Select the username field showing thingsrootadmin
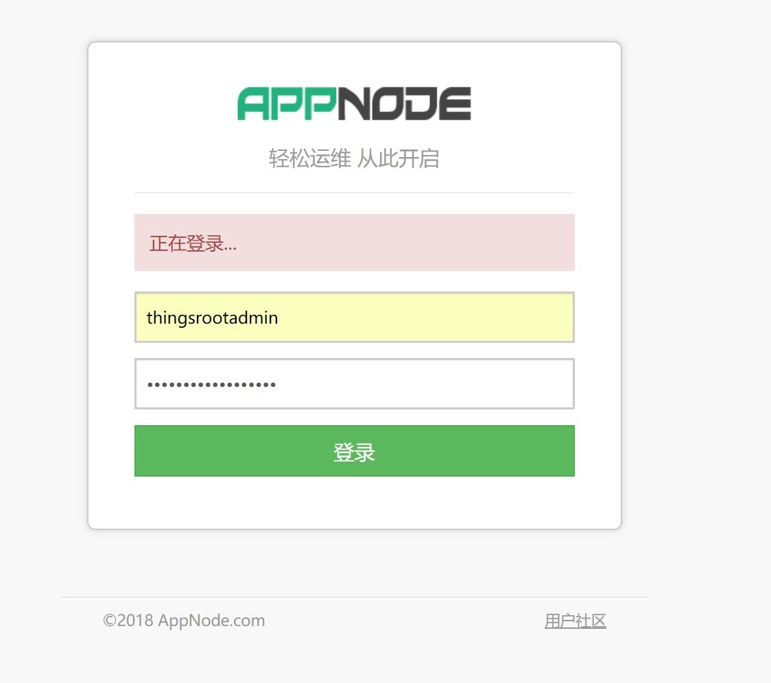Viewport: 771px width, 683px height. click(x=354, y=317)
